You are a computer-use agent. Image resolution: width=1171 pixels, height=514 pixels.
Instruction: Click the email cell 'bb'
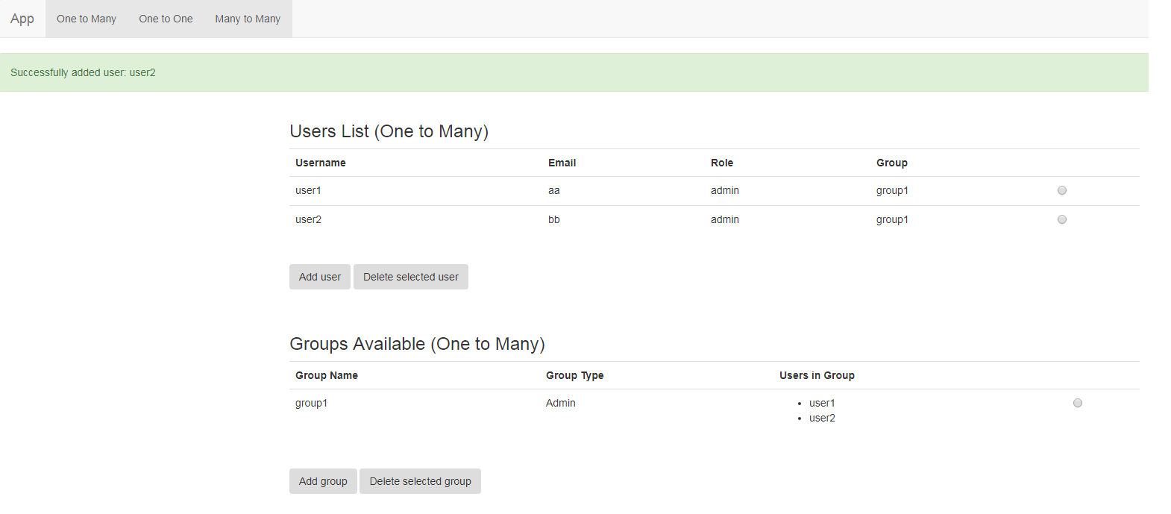tap(554, 219)
